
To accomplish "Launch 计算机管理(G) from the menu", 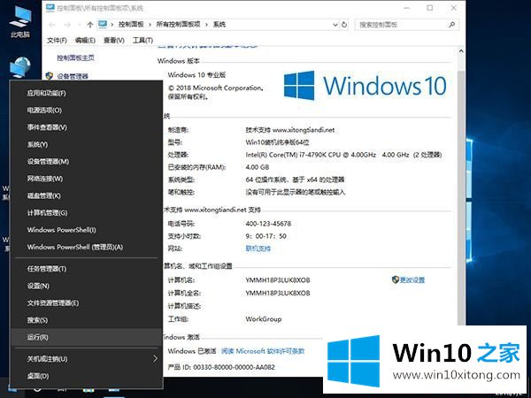I will 87,213.
